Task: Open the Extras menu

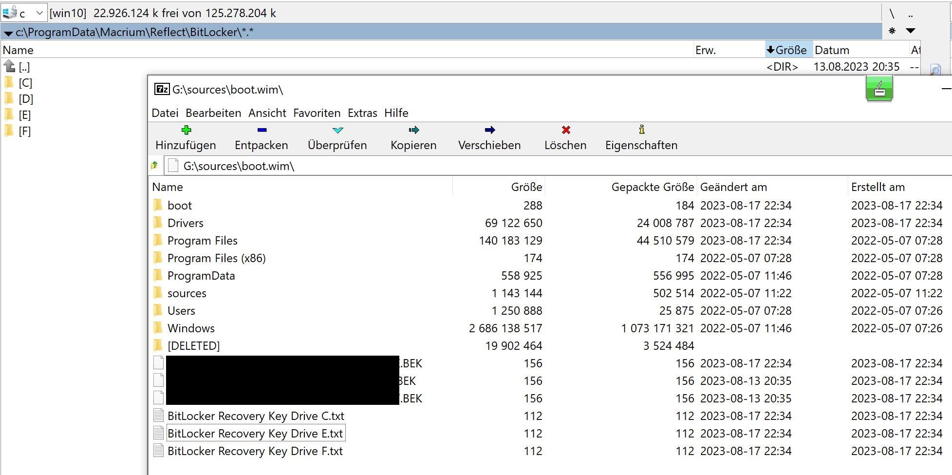Action: click(362, 113)
